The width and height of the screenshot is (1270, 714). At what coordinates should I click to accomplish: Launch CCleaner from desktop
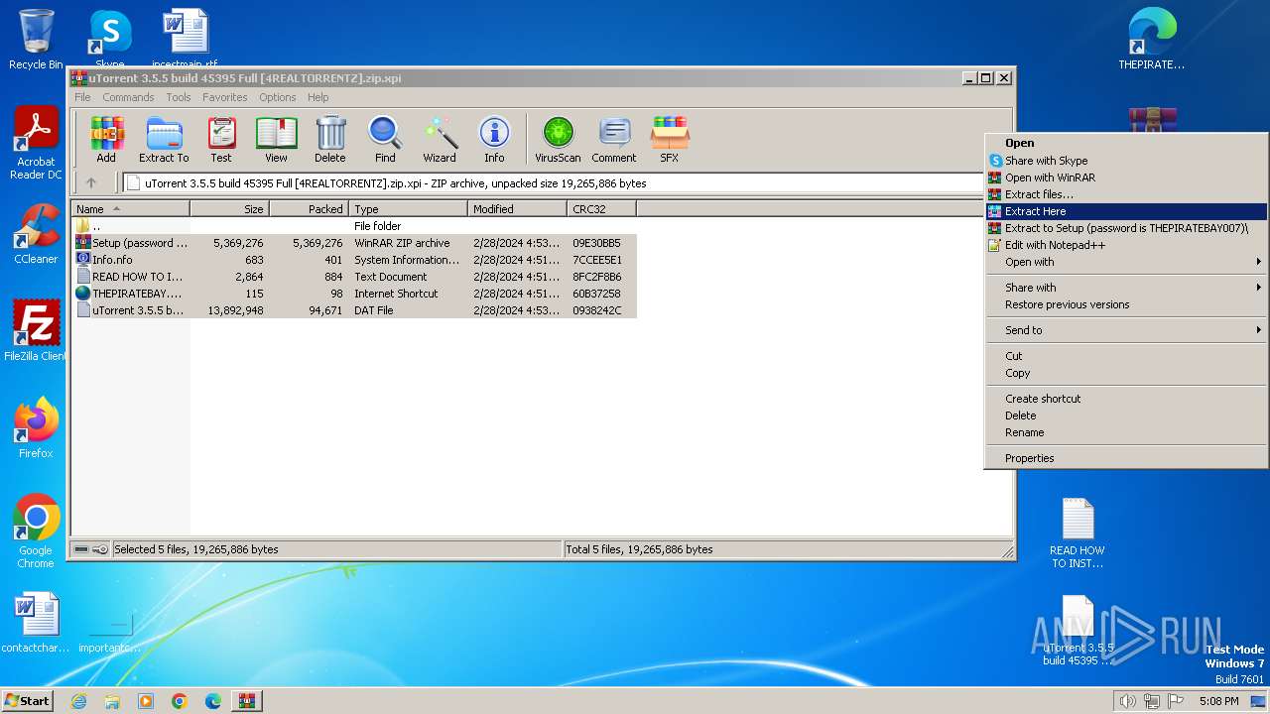[x=36, y=235]
